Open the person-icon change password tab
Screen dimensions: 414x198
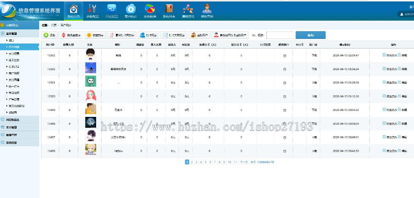click(x=207, y=11)
